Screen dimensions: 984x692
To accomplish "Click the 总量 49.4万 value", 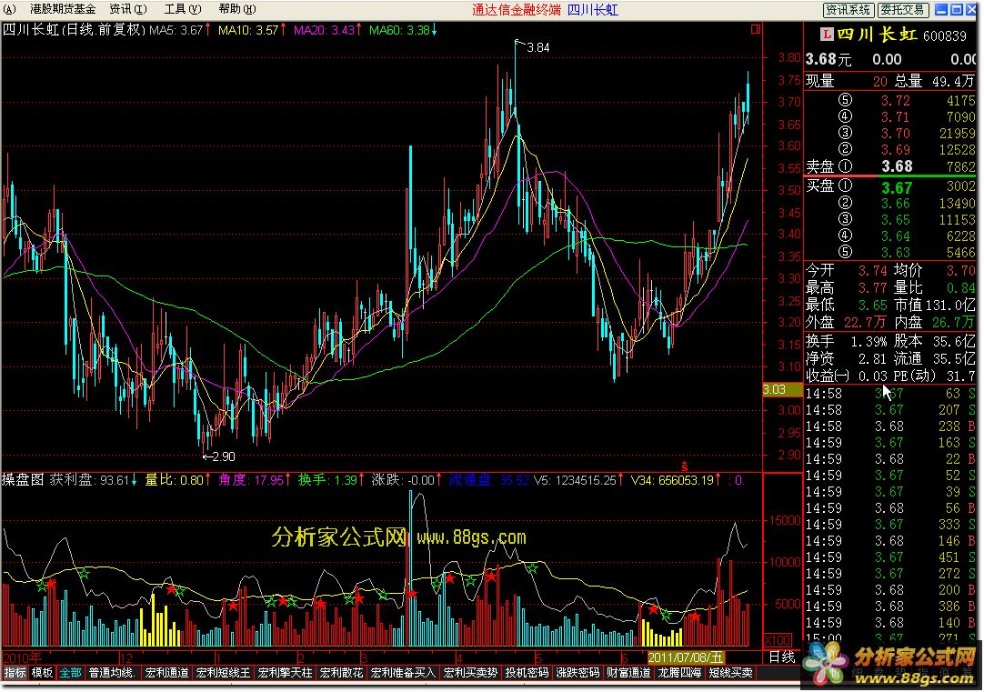I will [x=952, y=81].
